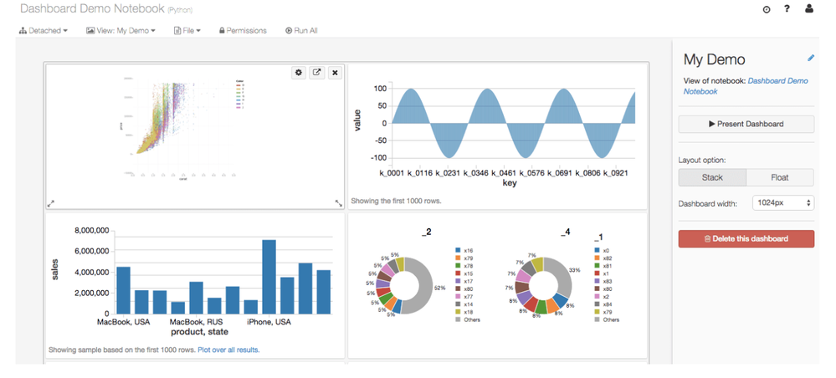Image resolution: width=836 pixels, height=378 pixels.
Task: Expand the Detached cluster dropdown
Action: click(44, 31)
